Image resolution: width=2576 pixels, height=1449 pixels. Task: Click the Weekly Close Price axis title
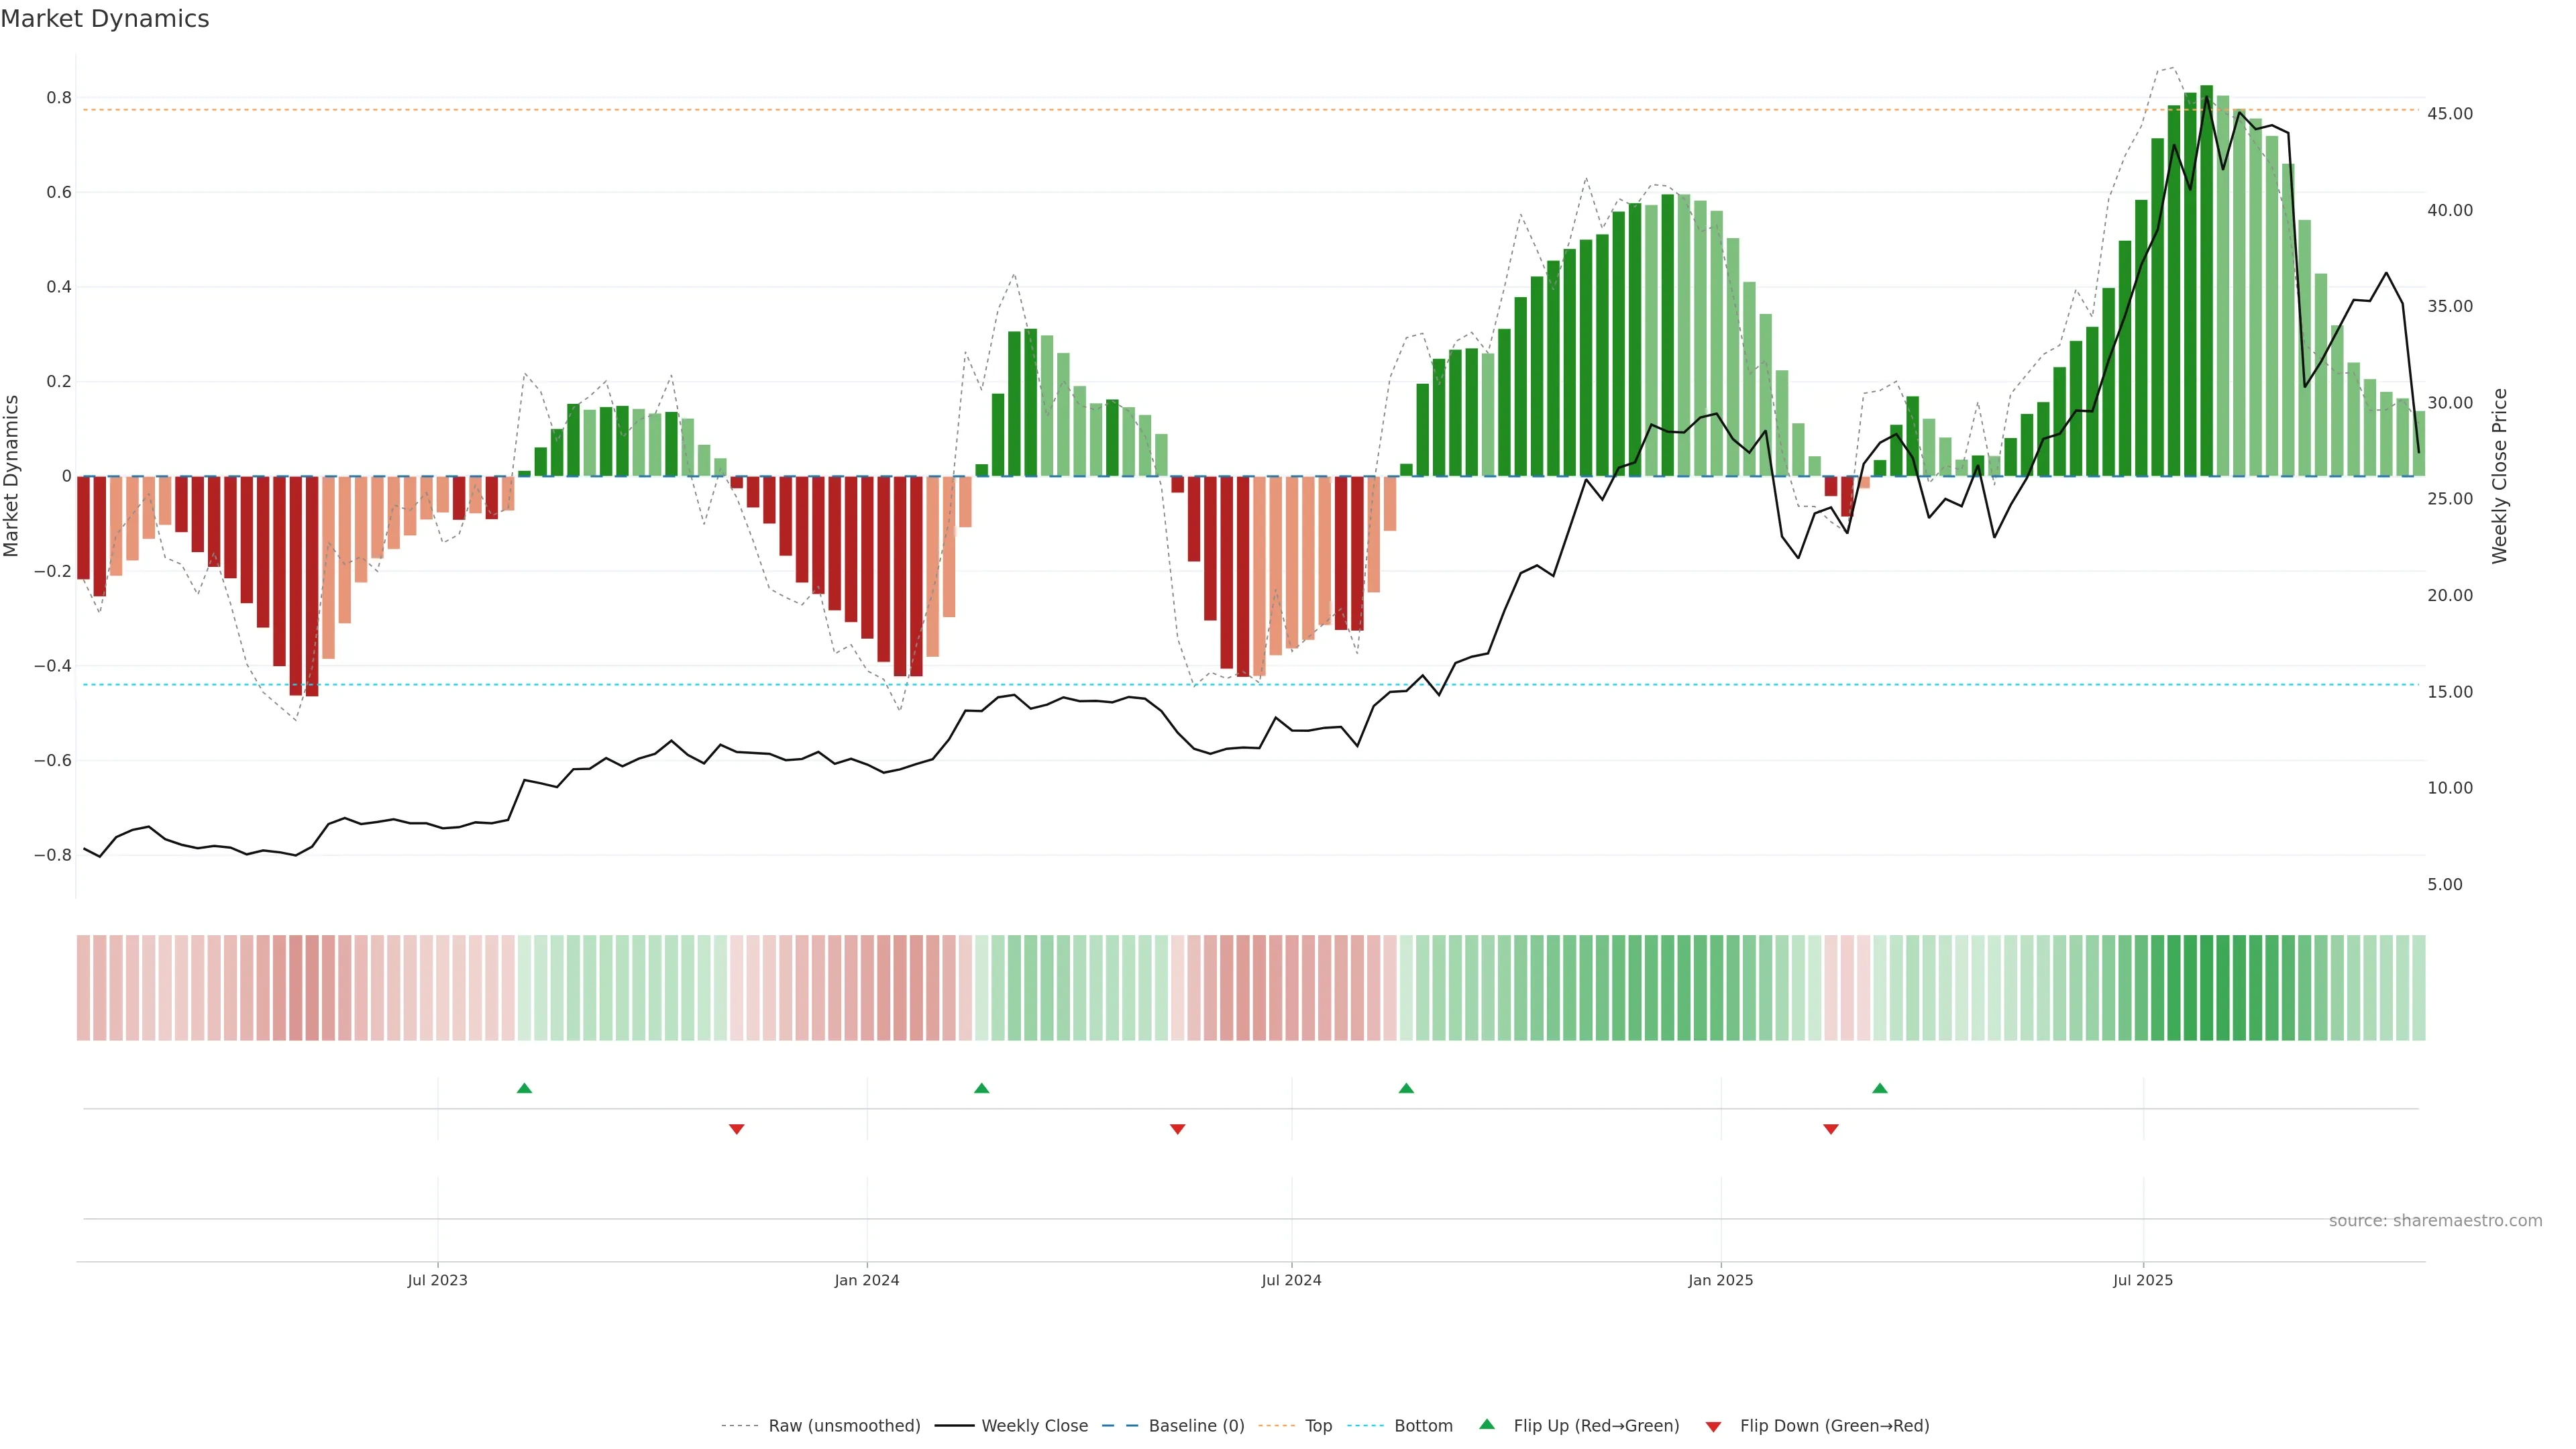coord(2500,476)
